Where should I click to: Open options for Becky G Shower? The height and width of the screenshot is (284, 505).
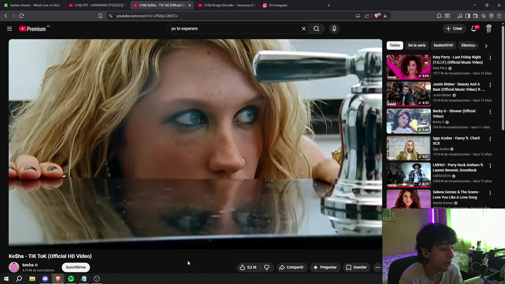click(x=490, y=112)
